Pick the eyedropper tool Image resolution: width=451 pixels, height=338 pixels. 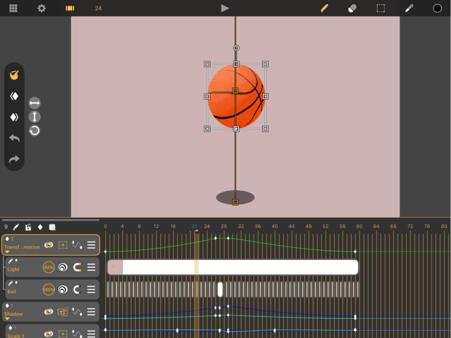[409, 8]
